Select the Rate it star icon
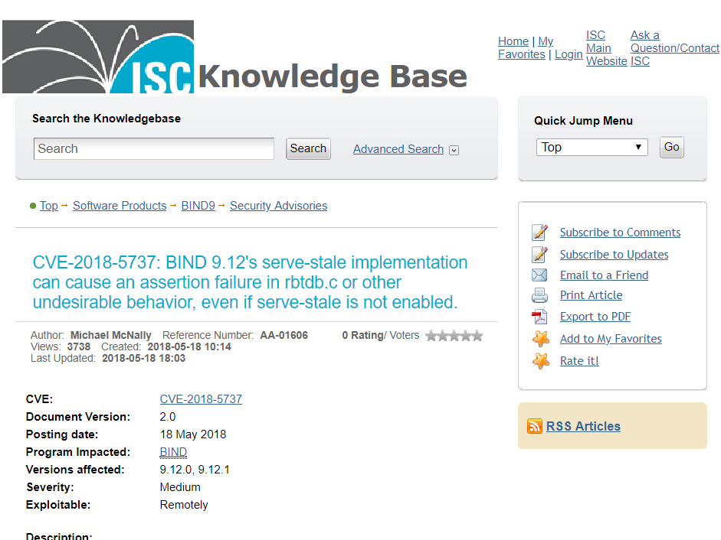The width and height of the screenshot is (721, 540). click(x=539, y=360)
